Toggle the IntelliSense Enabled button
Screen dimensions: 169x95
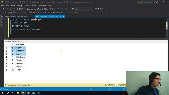tap(46, 13)
